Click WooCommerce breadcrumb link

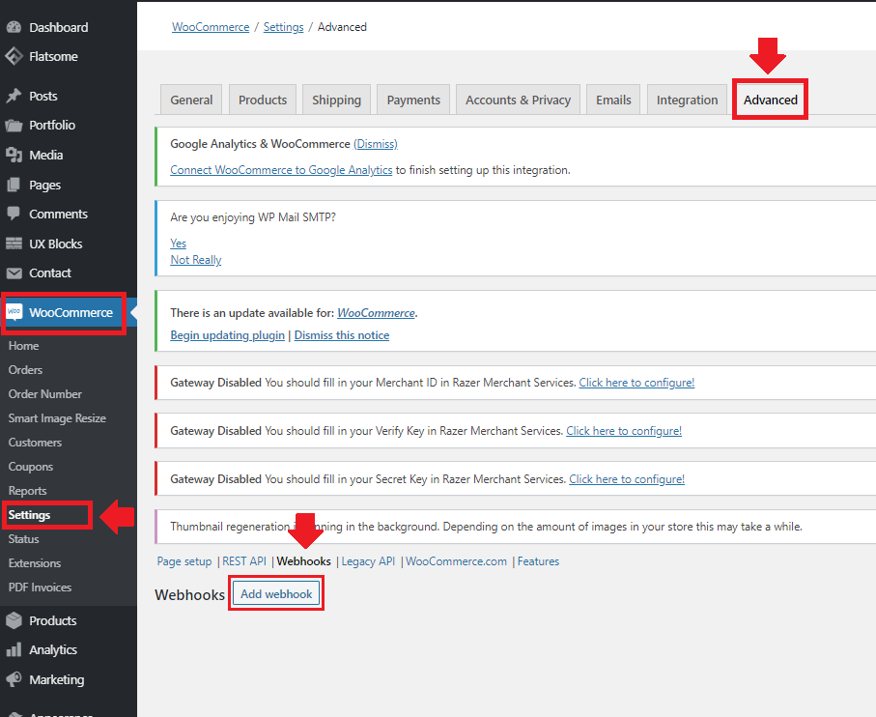coord(211,27)
